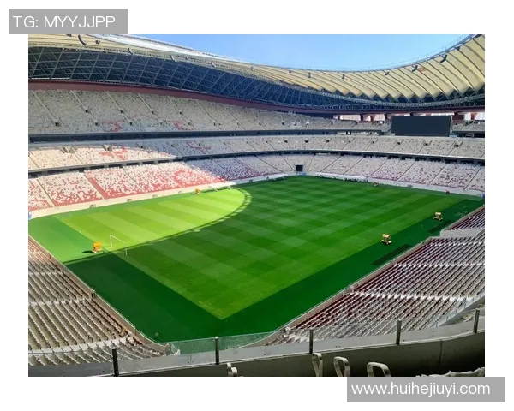The image size is (514, 411).
Task: Click the upper yellow machine on right sideline
Action: coord(438,216)
